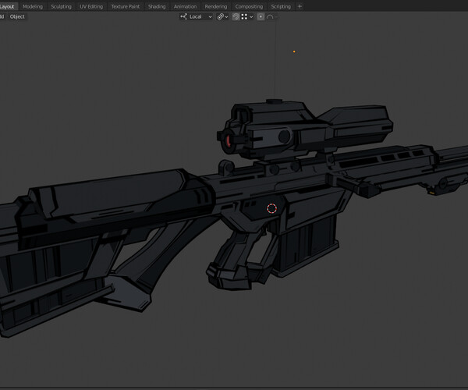Viewport: 468px width, 390px height.
Task: Open the Texture Paint workspace tab
Action: point(125,6)
